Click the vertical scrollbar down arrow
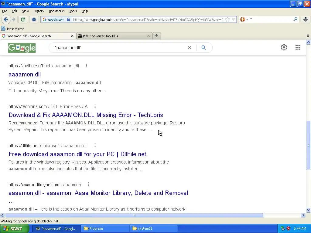311x233 pixels. point(308,210)
